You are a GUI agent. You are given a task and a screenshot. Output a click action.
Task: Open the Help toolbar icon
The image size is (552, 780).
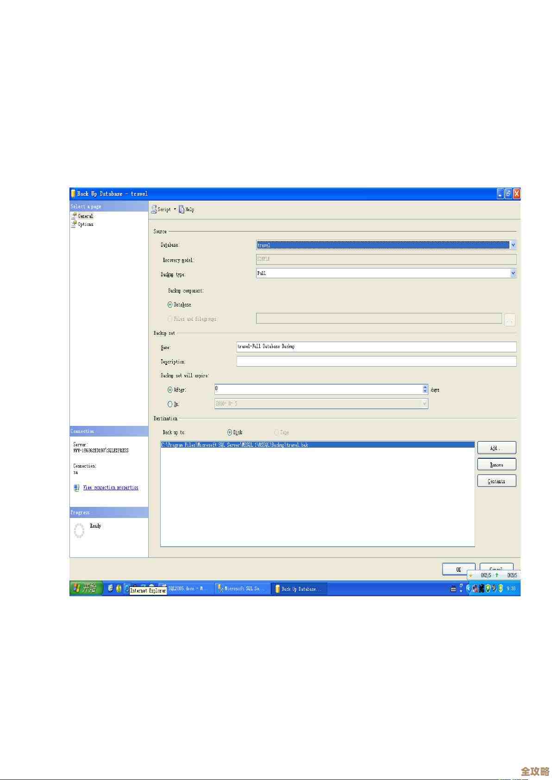tap(182, 210)
